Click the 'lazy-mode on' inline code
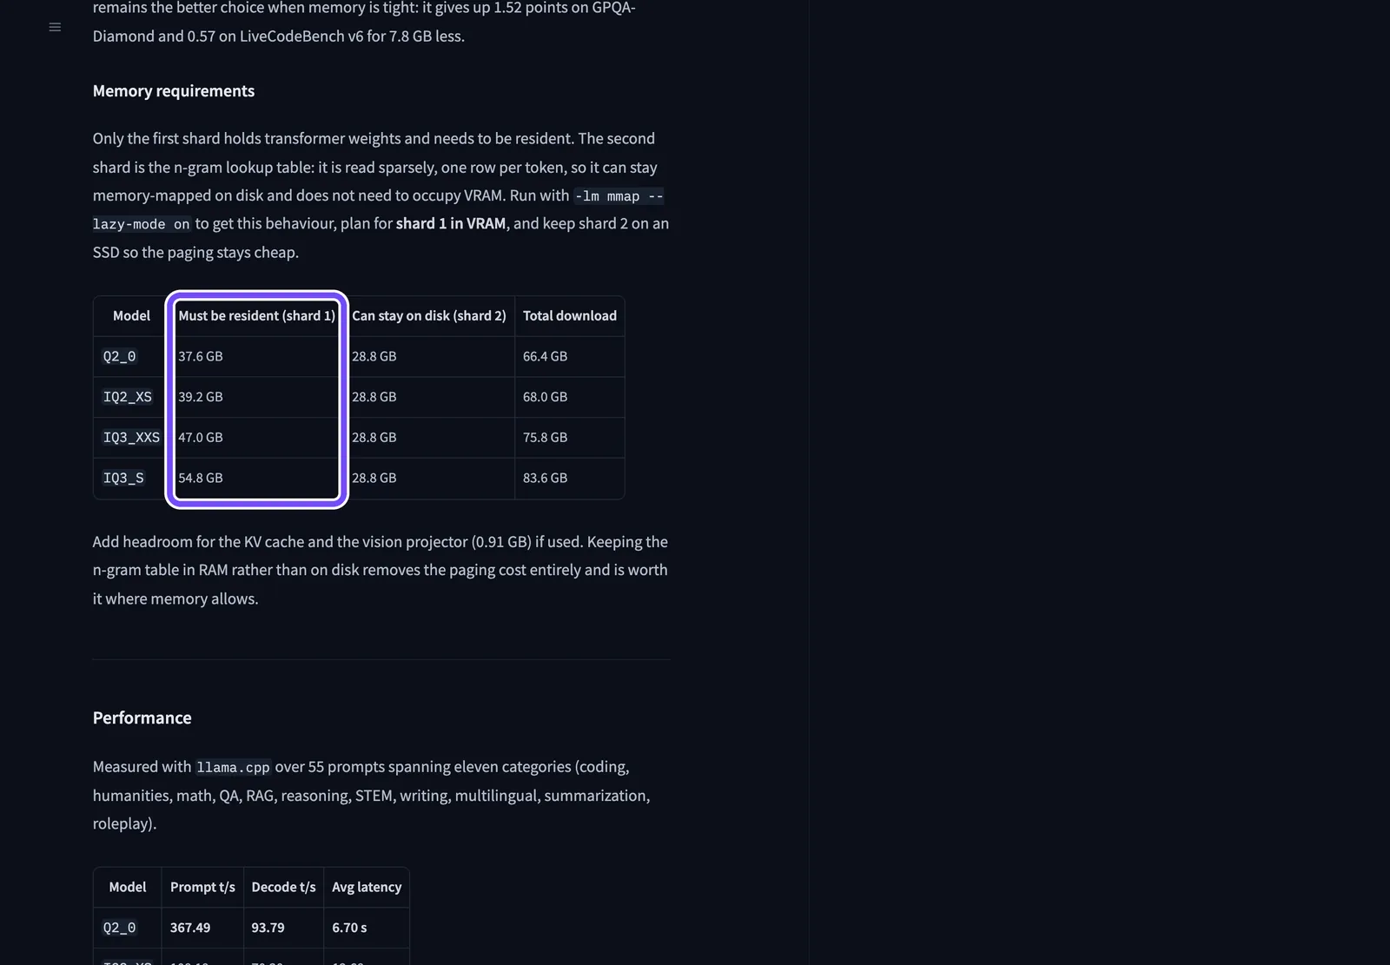The height and width of the screenshot is (965, 1390). point(141,224)
